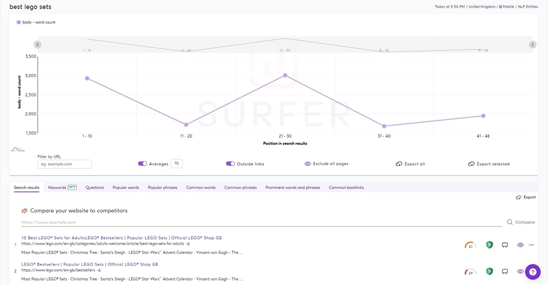Screen dimensions: 548x285
Task: Open the 10 Best LEGO Sets for Adults result title
Action: point(122,238)
